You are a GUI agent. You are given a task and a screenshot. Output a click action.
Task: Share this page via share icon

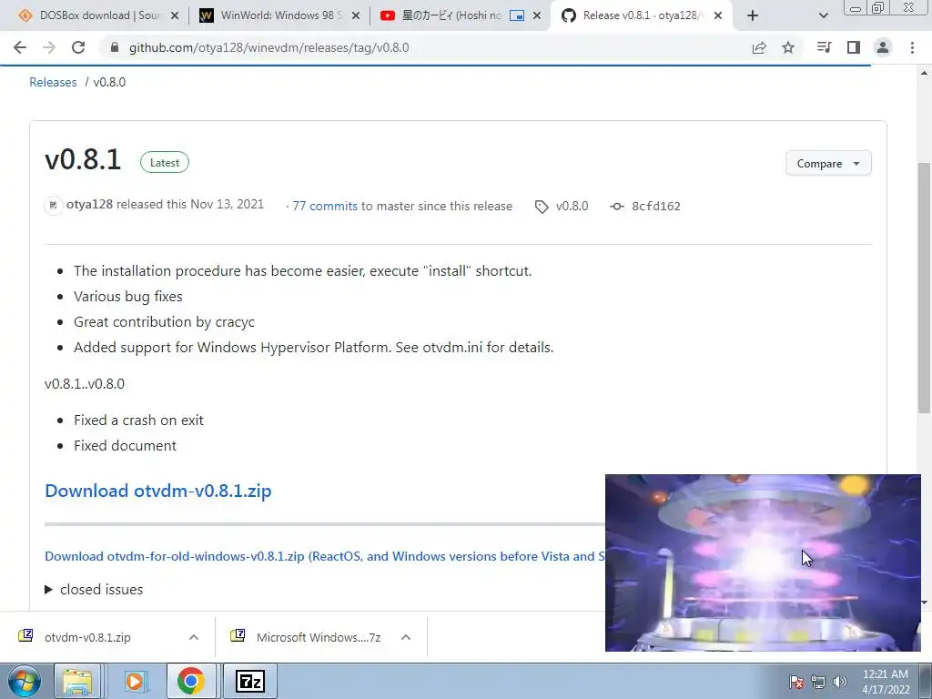click(x=759, y=47)
